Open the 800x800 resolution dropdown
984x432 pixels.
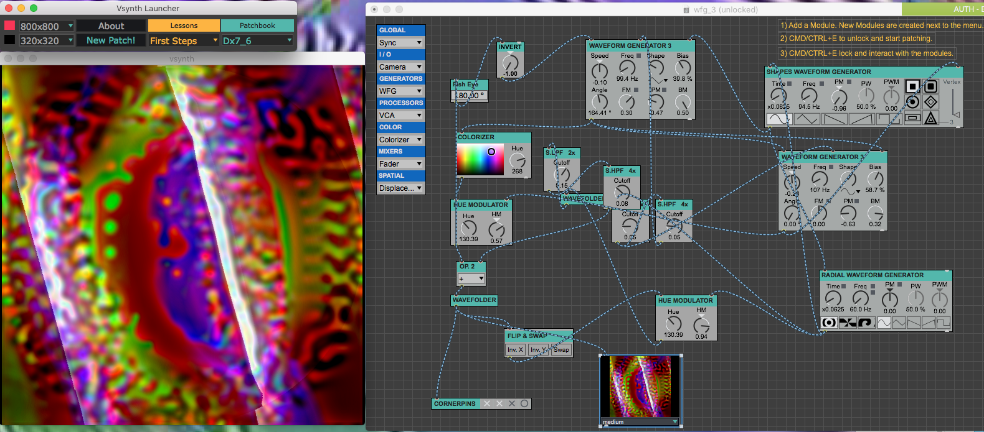click(x=47, y=26)
